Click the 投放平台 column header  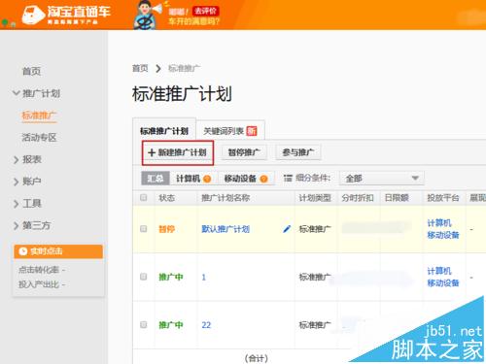pyautogui.click(x=443, y=198)
